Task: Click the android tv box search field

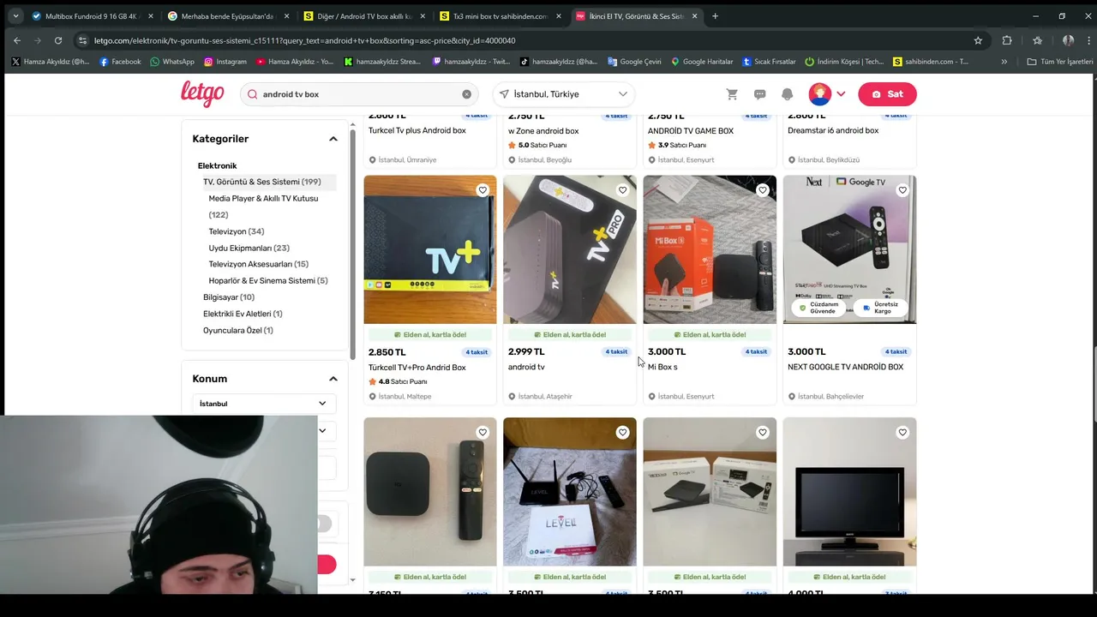Action: pos(360,94)
